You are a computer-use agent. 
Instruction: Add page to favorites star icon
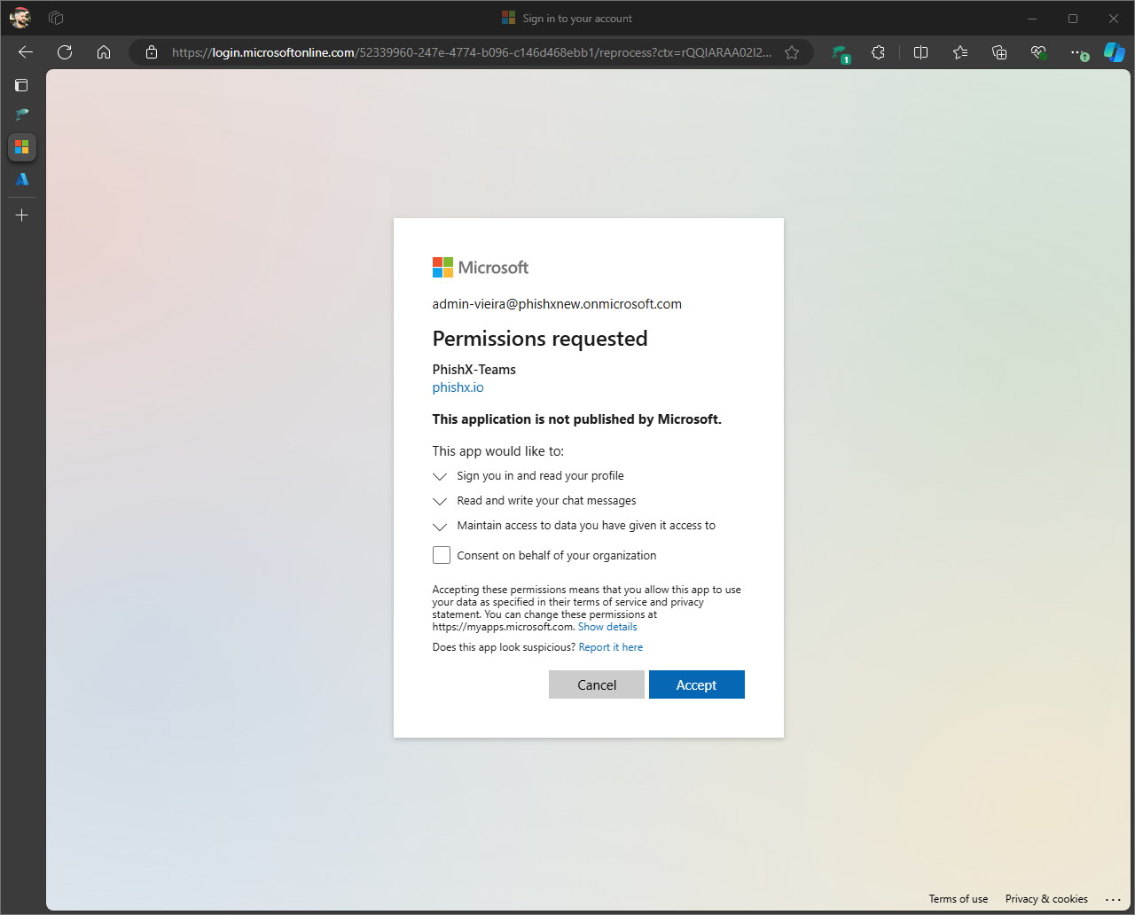point(792,52)
